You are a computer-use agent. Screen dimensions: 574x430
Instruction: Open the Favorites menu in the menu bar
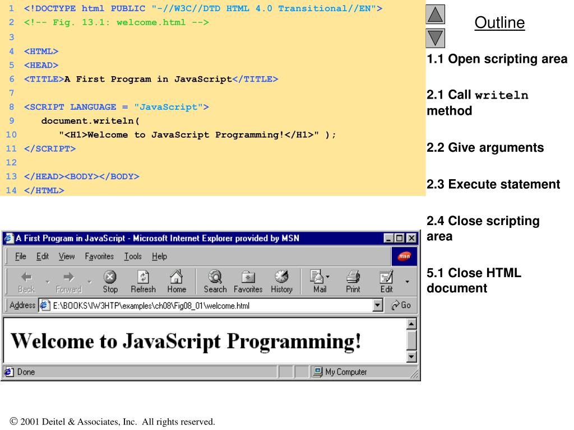pos(99,256)
